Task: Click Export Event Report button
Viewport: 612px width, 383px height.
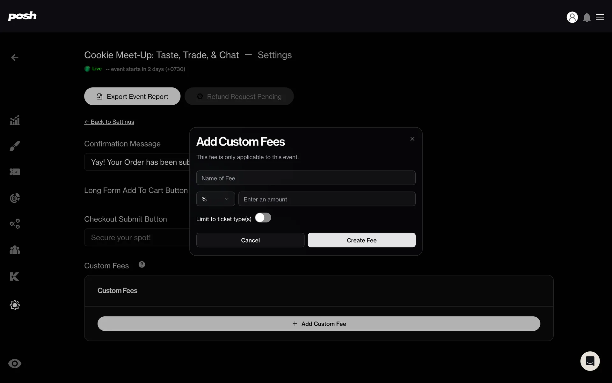Action: pyautogui.click(x=132, y=96)
